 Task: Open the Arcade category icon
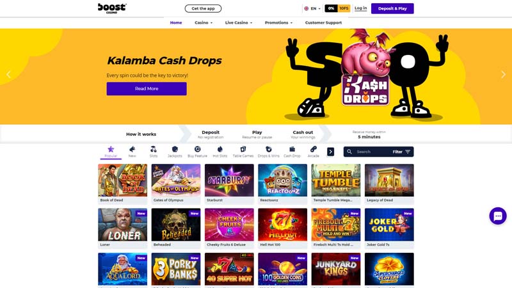point(314,149)
